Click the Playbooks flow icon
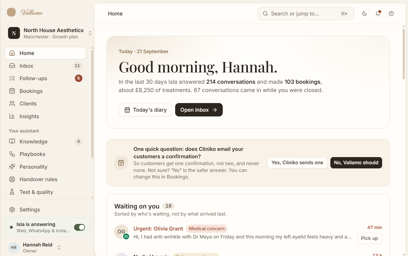 (x=12, y=154)
